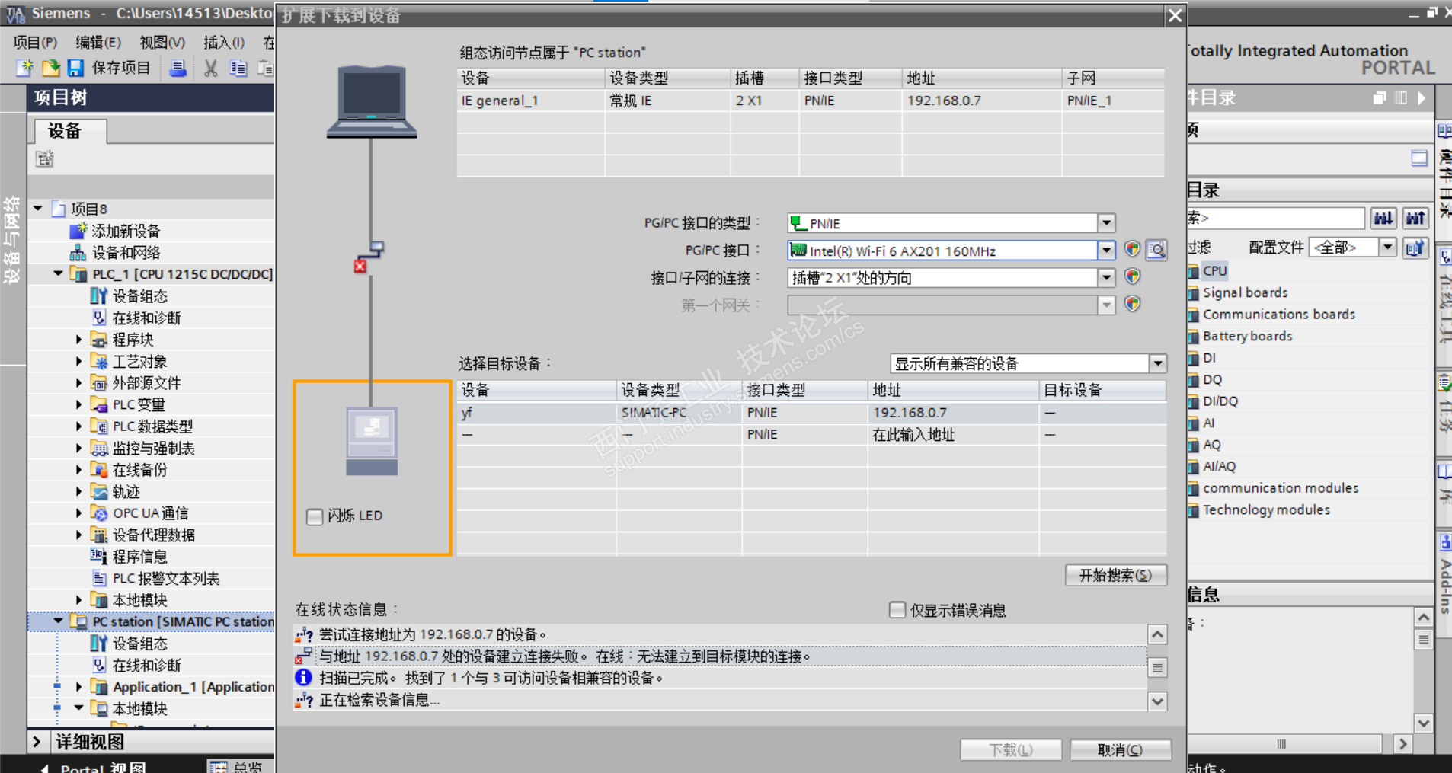The width and height of the screenshot is (1452, 773).
Task: Enable the 闪烁 LED checkbox
Action: (x=315, y=516)
